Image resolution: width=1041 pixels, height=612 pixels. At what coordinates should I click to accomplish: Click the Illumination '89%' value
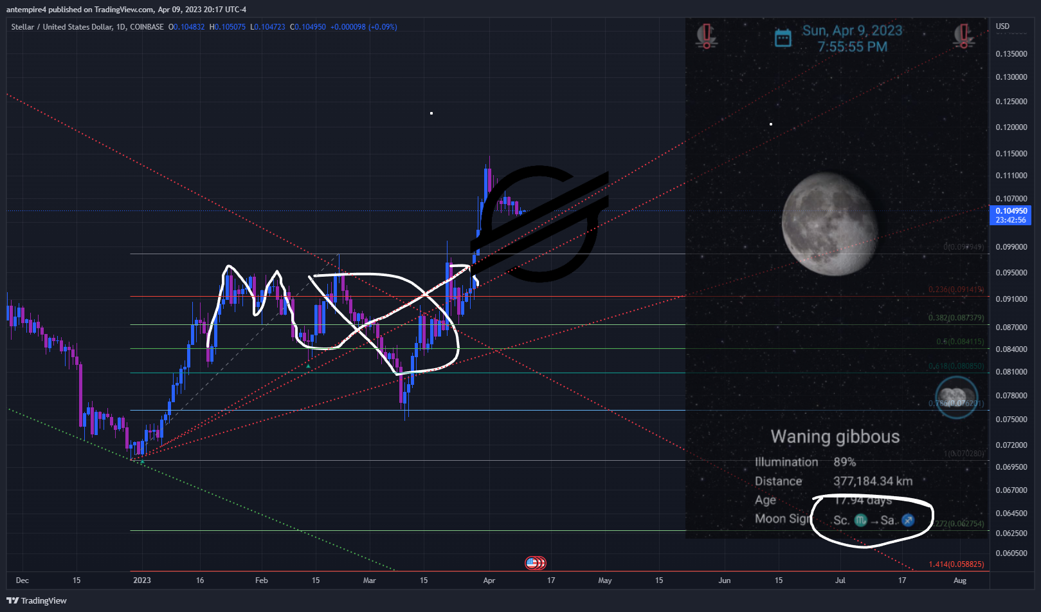tap(844, 462)
